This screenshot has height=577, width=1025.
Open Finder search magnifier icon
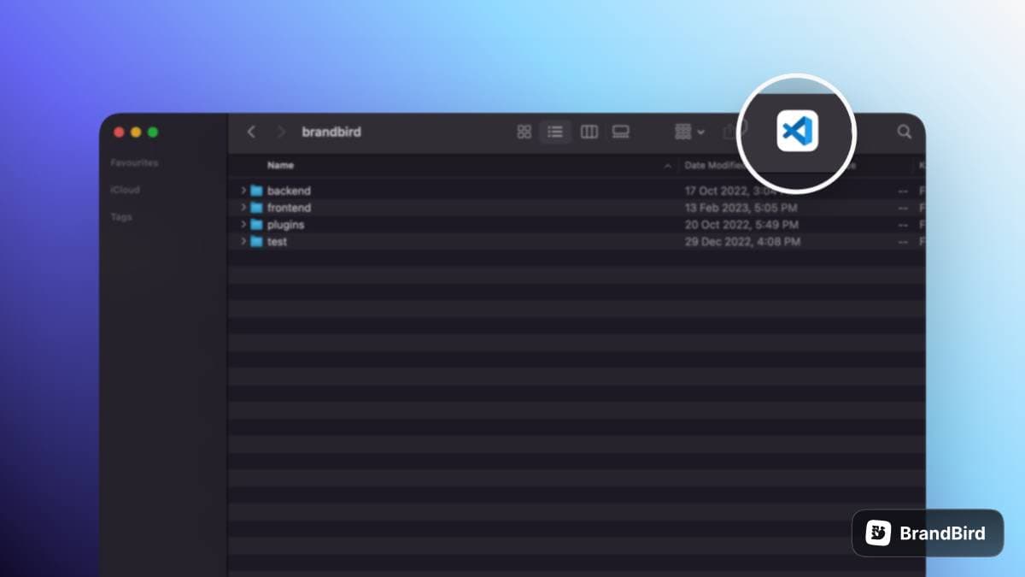[904, 132]
